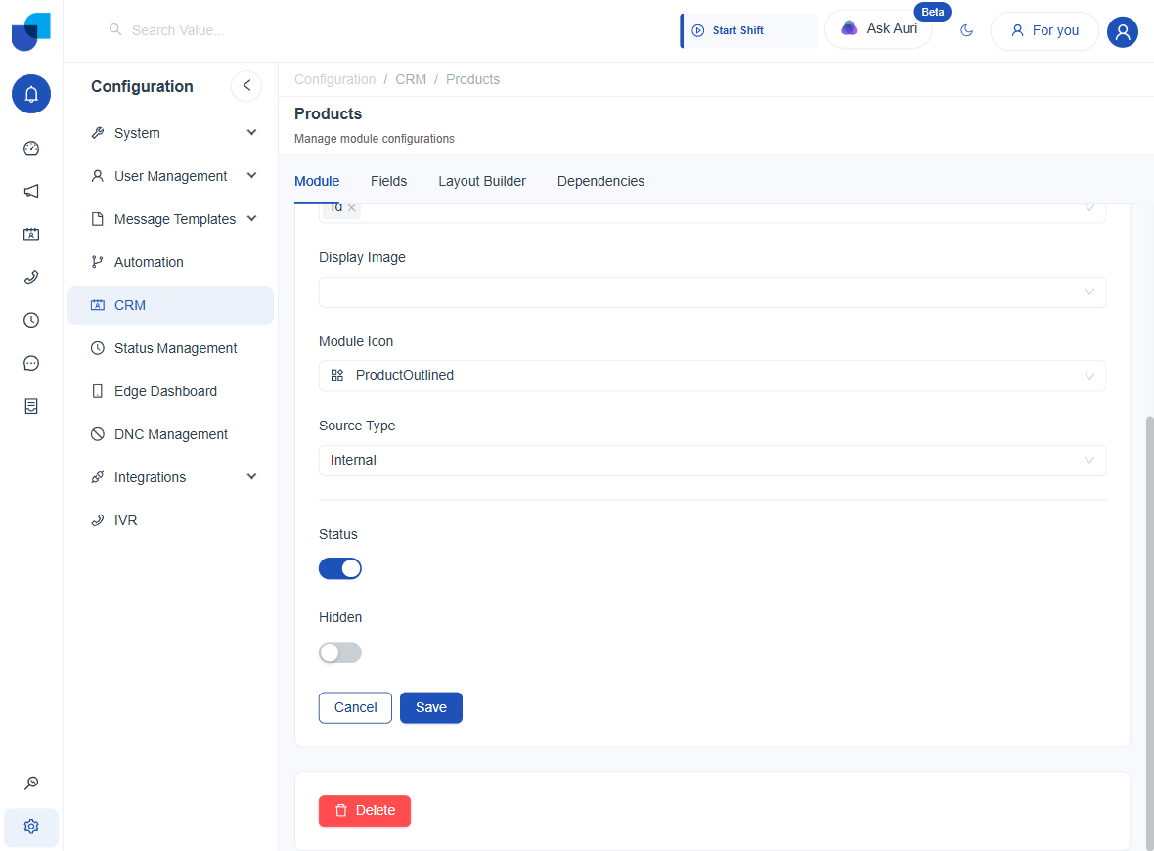Screen dimensions: 1154x851
Task: Click the app logo in top left
Action: (31, 31)
